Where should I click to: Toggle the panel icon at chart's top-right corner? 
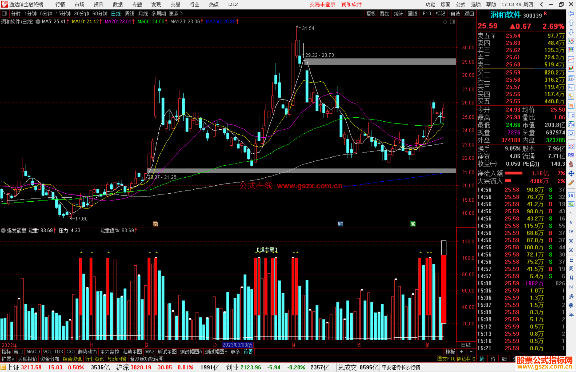click(x=452, y=22)
